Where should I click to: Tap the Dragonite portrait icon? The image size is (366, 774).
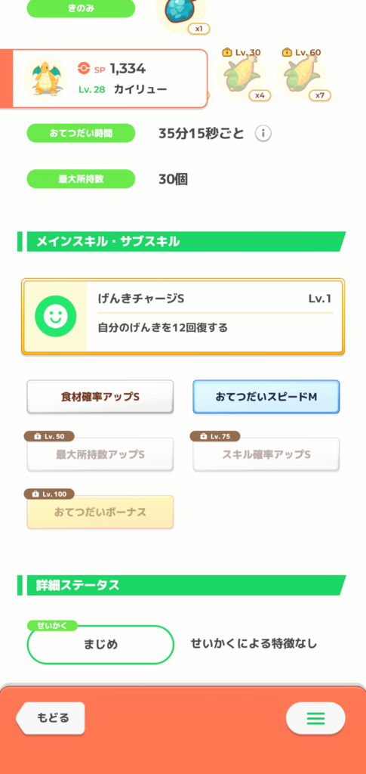[x=45, y=77]
